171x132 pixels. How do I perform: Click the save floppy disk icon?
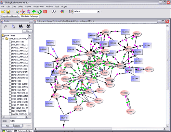(x=8, y=12)
